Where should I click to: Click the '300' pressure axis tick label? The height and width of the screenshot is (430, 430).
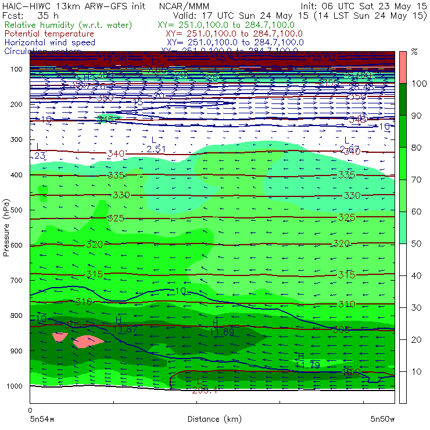[16, 139]
